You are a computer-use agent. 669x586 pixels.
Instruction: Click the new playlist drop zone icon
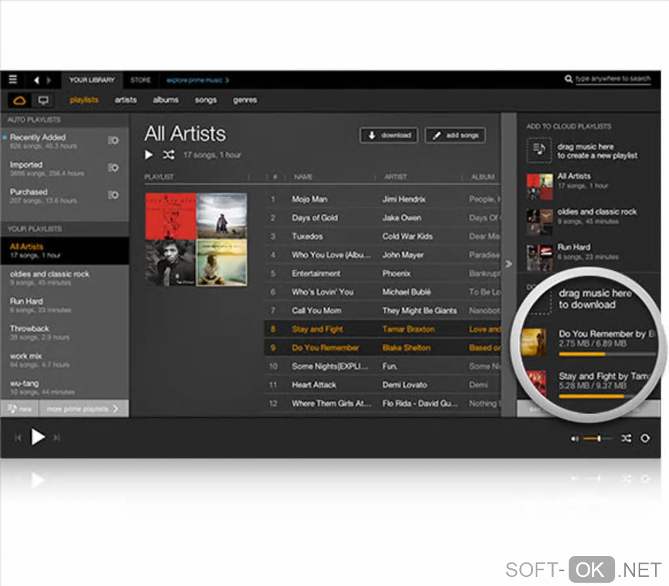click(x=539, y=150)
